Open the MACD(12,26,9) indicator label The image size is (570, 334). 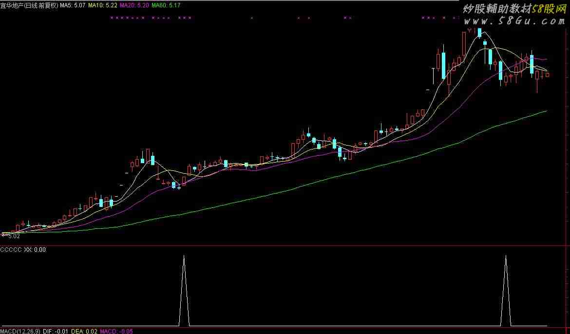tap(20, 331)
